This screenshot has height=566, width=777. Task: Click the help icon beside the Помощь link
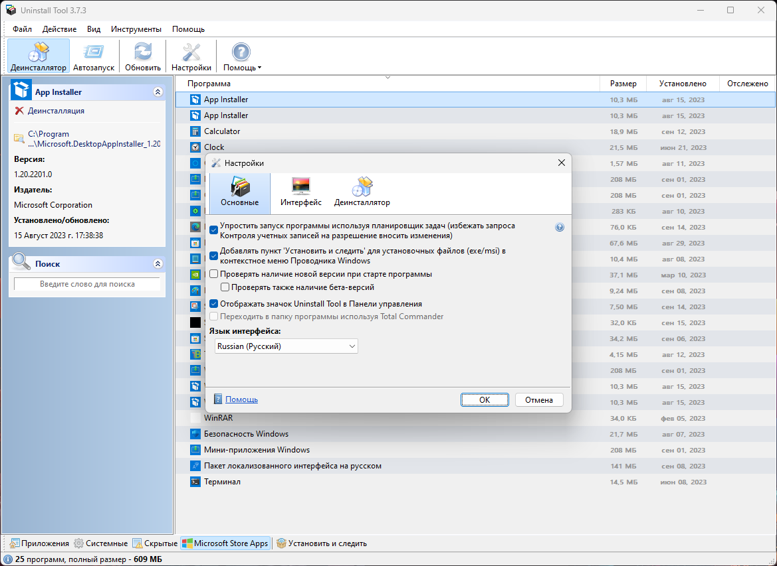[218, 399]
